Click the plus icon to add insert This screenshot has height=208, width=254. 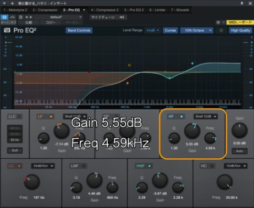[12, 3]
